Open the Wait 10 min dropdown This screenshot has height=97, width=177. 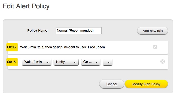pyautogui.click(x=37, y=62)
